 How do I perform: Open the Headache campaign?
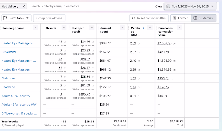click(8, 87)
